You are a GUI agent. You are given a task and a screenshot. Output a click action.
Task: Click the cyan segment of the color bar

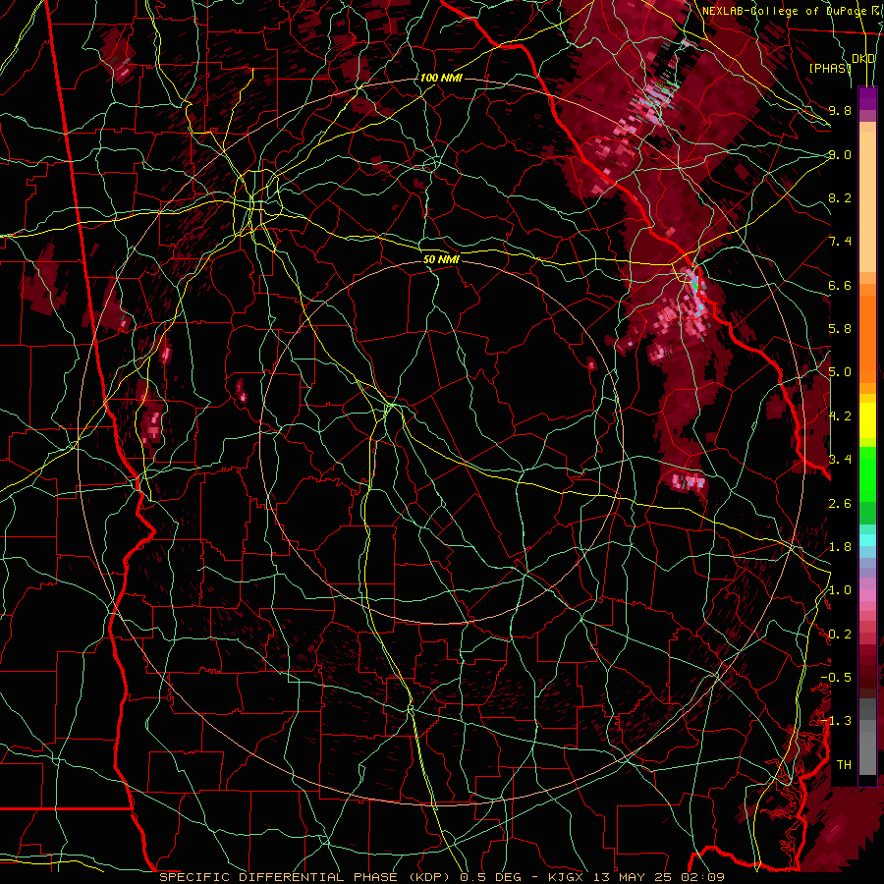[867, 539]
